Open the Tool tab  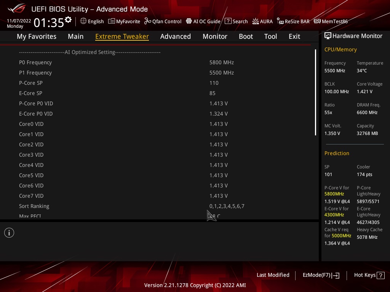click(x=271, y=36)
